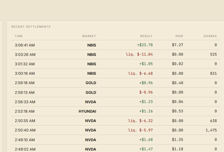Select the 3:00:16 AM timestamp

tap(25, 74)
